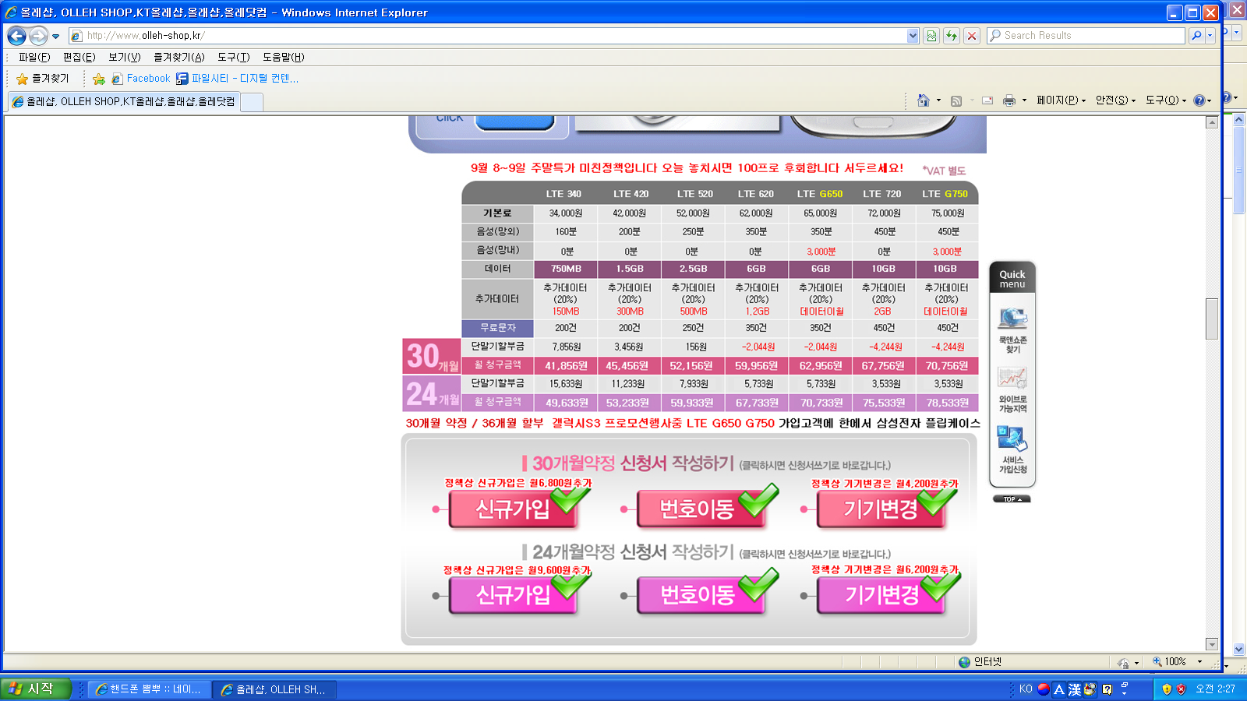Click the 즐겨찾기 favorites star button
1247x701 pixels.
[x=43, y=79]
